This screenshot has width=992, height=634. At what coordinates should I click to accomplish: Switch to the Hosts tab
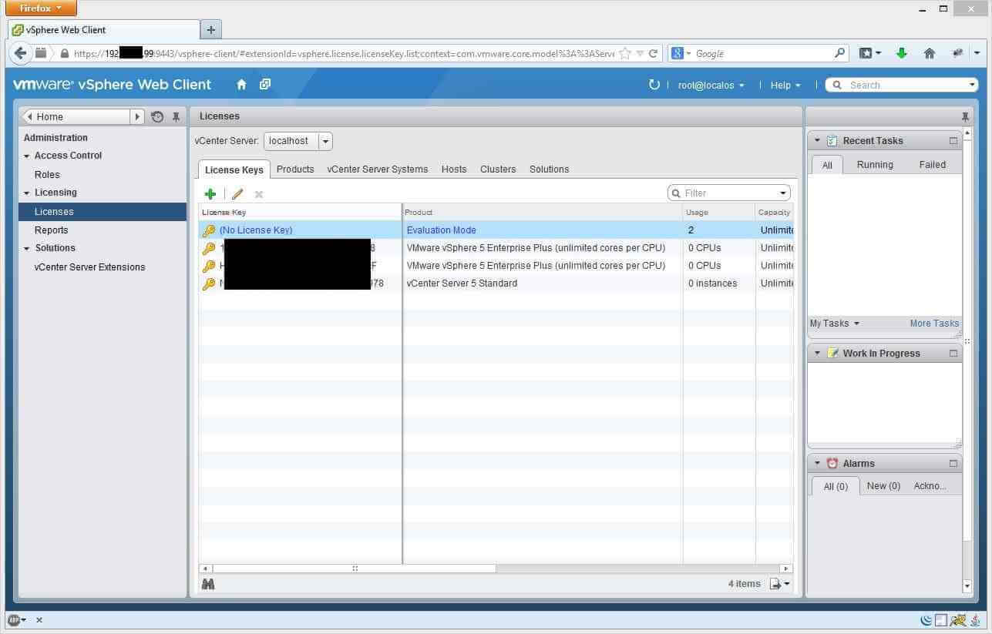454,169
